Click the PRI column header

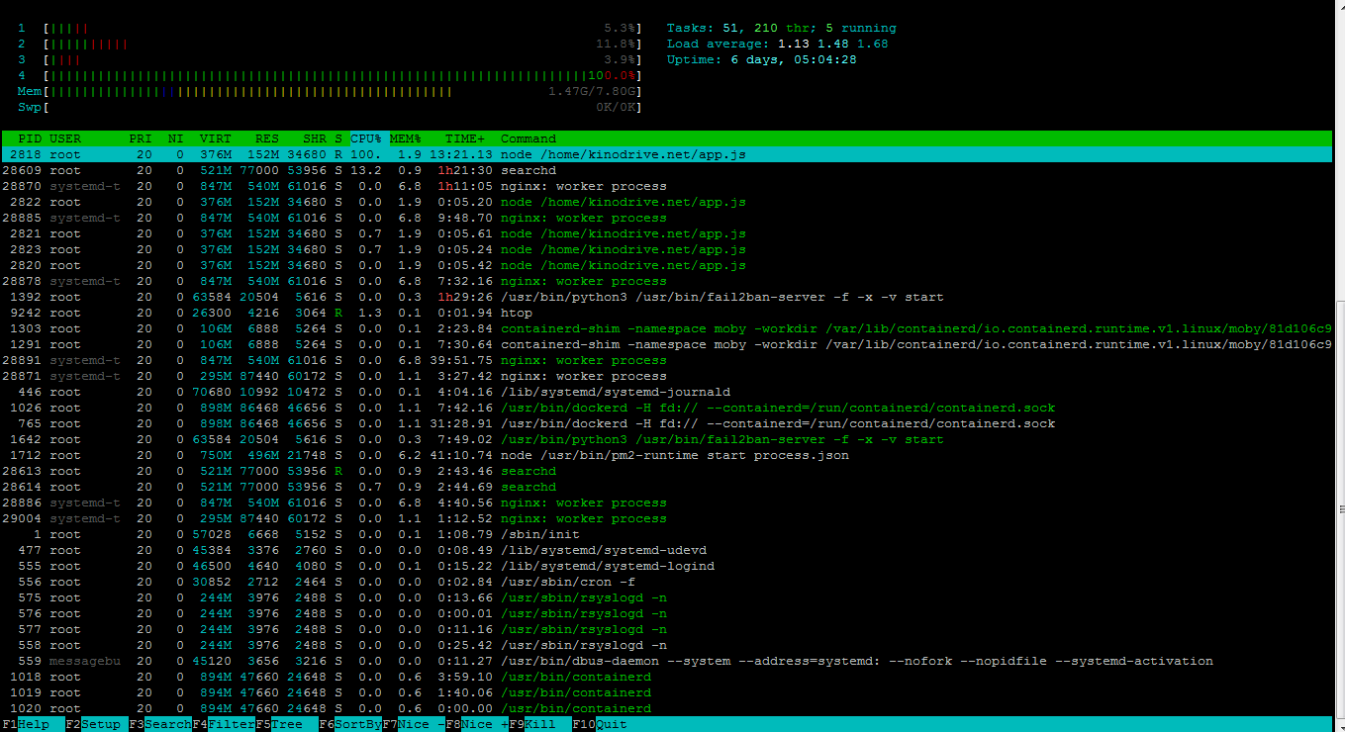pyautogui.click(x=141, y=138)
